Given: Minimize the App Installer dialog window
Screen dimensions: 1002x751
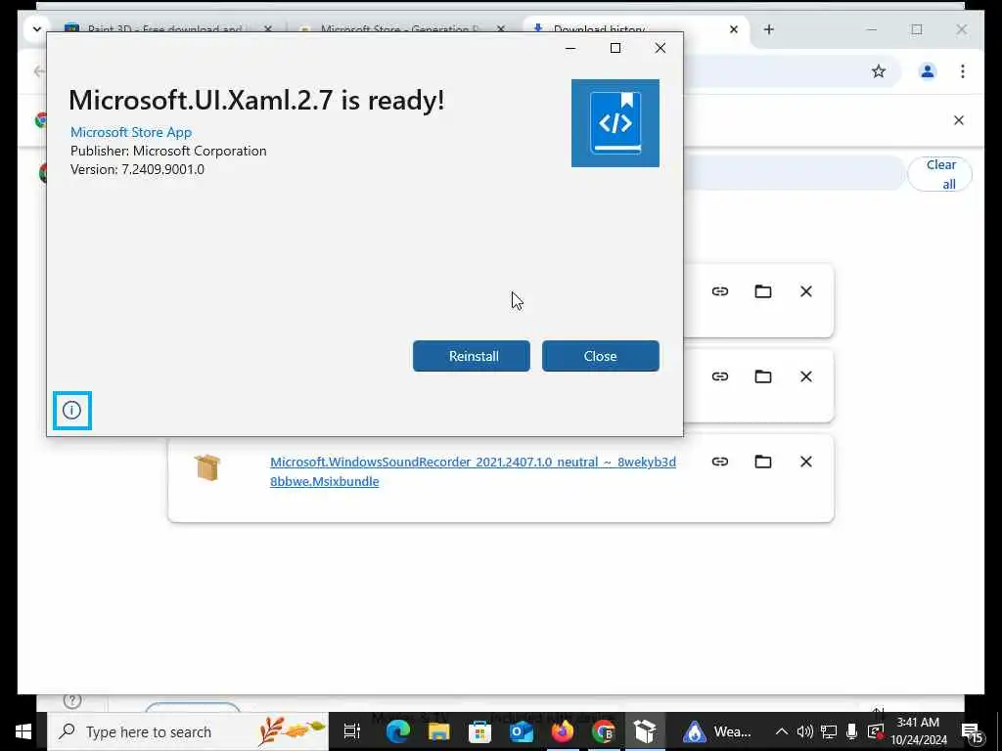Looking at the screenshot, I should [x=570, y=48].
